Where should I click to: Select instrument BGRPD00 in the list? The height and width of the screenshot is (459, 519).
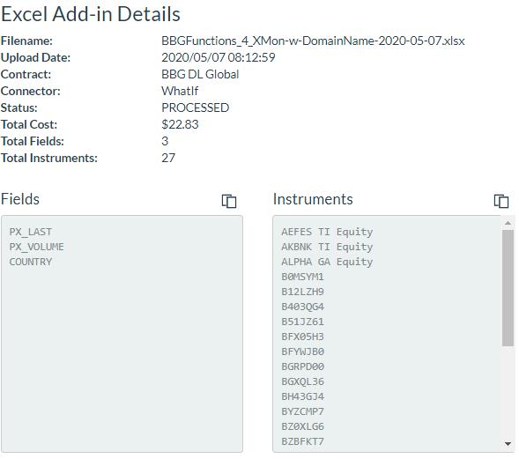tap(302, 366)
